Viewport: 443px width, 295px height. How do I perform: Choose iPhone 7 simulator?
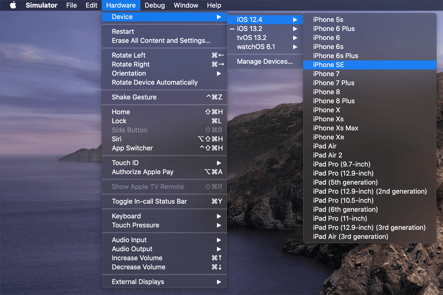pos(370,74)
